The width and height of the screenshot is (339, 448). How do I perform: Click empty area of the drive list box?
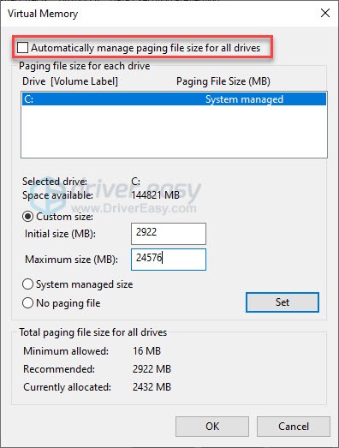174,131
